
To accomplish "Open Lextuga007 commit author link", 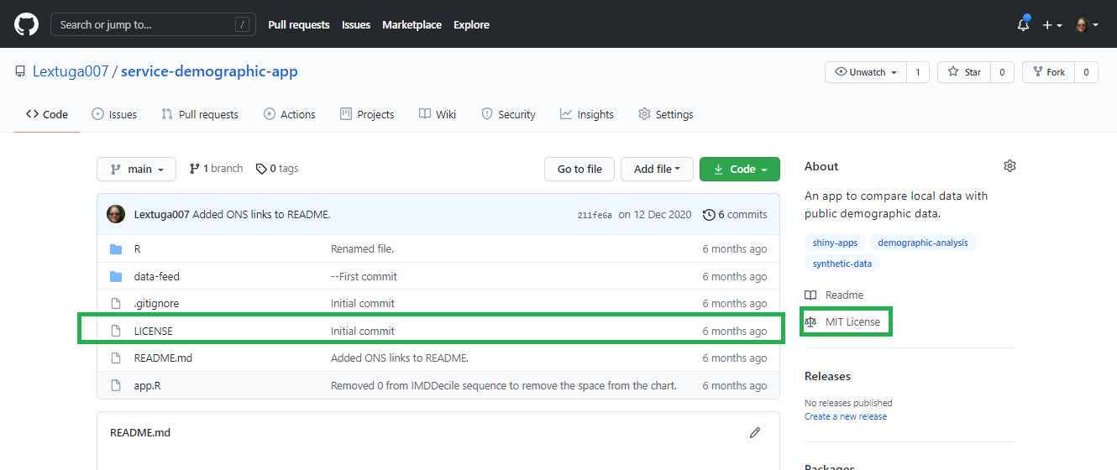I will click(x=161, y=215).
